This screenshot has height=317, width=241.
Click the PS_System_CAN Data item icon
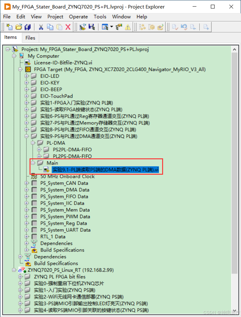pos(34,183)
